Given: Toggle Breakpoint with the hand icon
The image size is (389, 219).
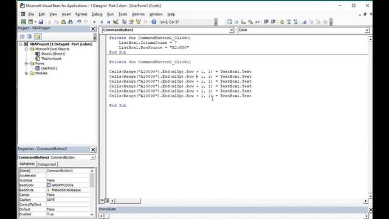Looking at the screenshot, I should point(281,22).
